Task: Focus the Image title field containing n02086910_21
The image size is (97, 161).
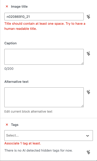Action: click(44, 17)
